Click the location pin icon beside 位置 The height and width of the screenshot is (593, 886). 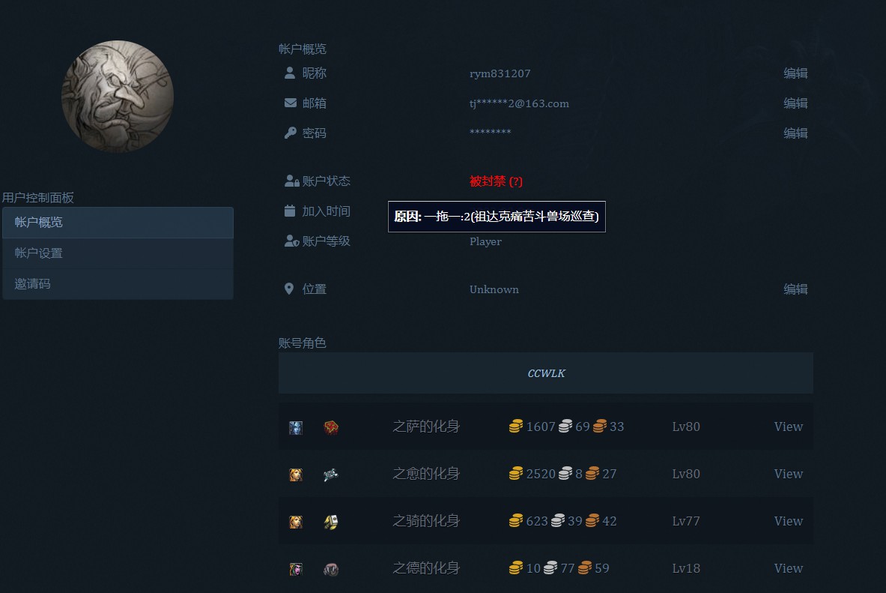click(x=289, y=289)
